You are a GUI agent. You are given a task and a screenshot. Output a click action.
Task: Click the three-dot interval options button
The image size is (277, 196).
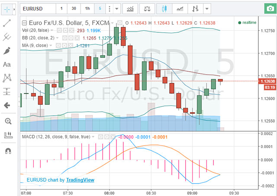click(x=110, y=9)
